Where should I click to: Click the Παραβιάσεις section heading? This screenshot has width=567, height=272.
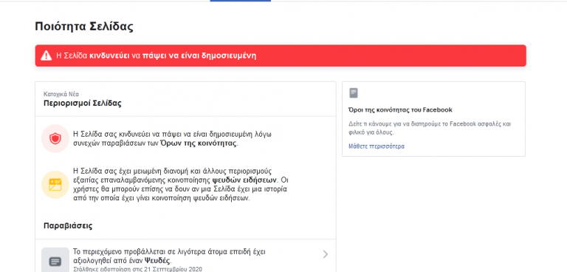tap(68, 225)
